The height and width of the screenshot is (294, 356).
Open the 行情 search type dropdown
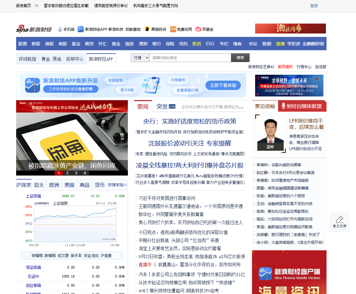(140, 58)
